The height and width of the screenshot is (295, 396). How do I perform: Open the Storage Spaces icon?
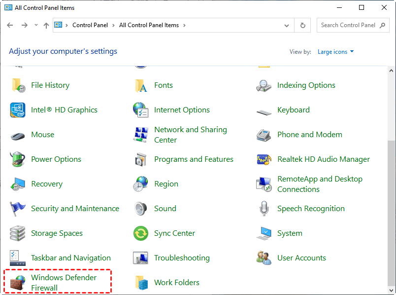point(18,233)
